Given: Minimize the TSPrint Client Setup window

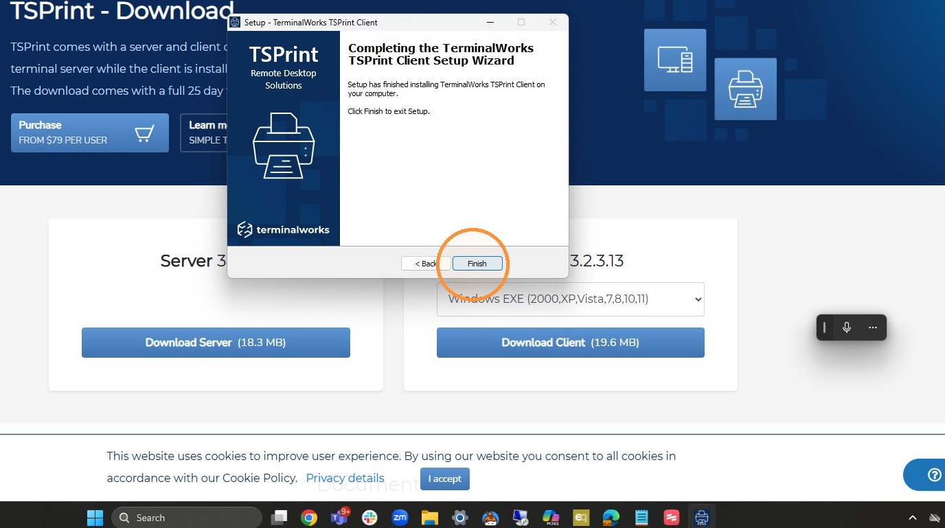Looking at the screenshot, I should [x=490, y=23].
